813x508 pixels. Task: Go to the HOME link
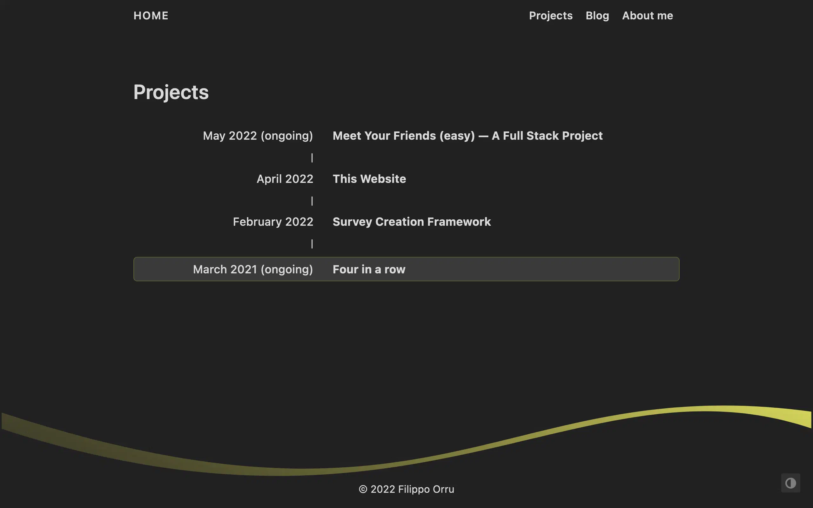pyautogui.click(x=151, y=16)
